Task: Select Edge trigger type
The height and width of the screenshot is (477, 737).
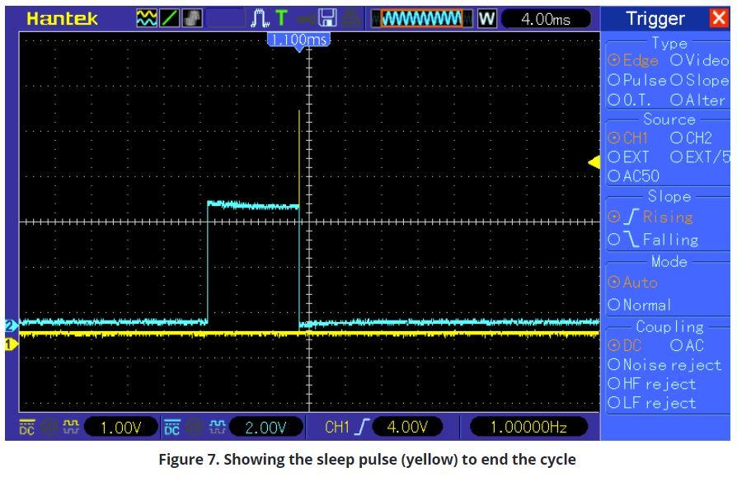Action: point(633,60)
